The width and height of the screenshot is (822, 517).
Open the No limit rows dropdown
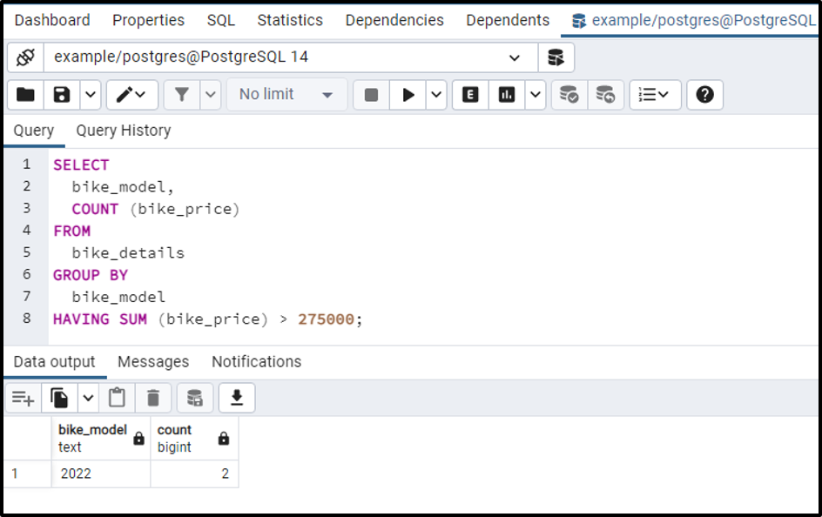tap(286, 95)
